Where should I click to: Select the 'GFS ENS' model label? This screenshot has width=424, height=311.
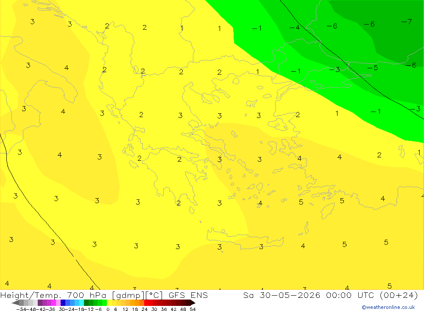188,295
